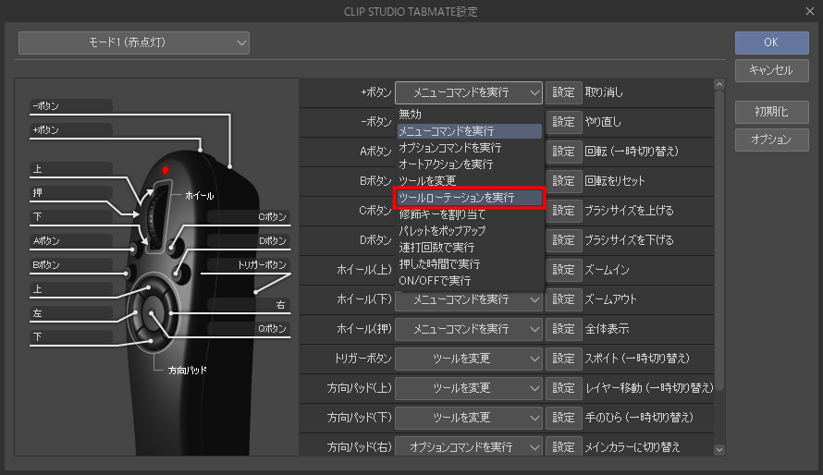Click 設定 button for メインカラーに切り替え row

[x=564, y=446]
